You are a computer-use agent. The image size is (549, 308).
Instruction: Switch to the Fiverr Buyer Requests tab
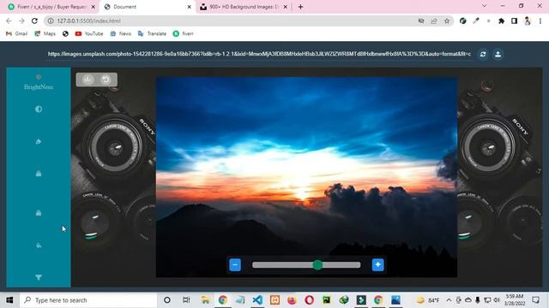tap(51, 7)
